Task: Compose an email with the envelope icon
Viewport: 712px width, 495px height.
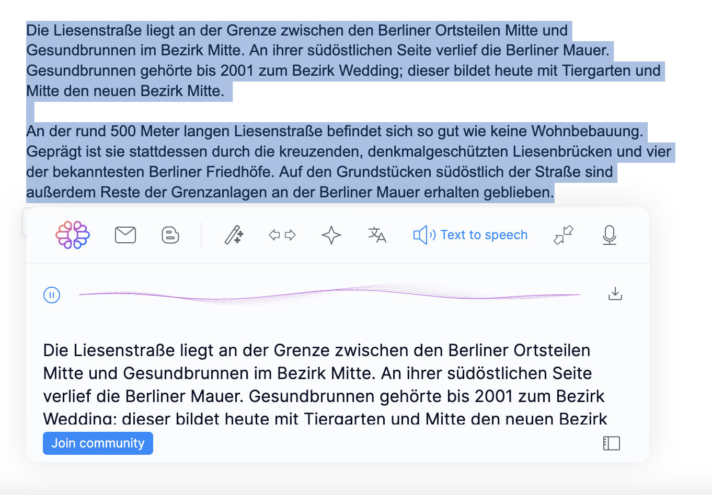Action: (125, 235)
